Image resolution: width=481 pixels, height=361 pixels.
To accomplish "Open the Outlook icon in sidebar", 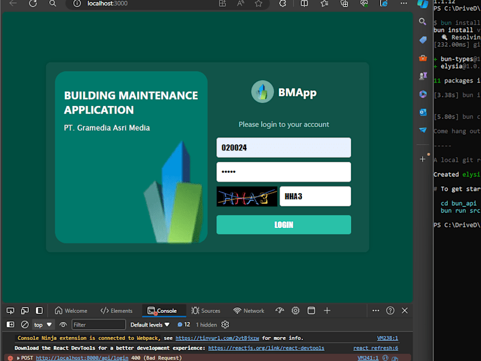I will click(x=423, y=112).
